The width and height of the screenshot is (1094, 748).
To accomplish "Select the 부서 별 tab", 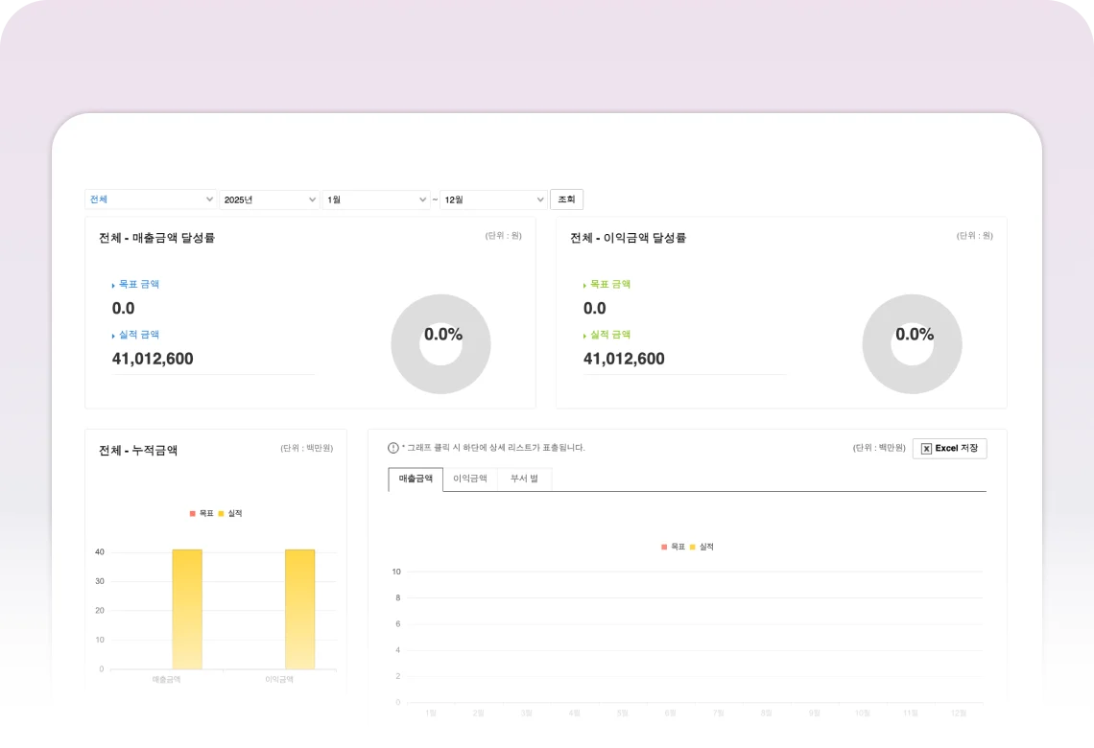I will [524, 479].
